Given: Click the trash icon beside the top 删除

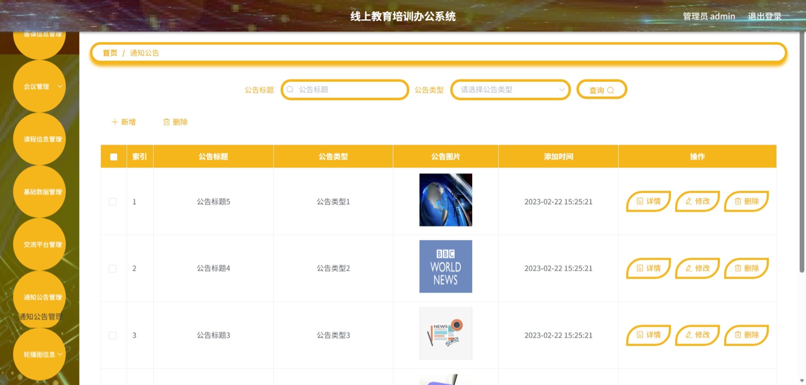Looking at the screenshot, I should [x=166, y=122].
